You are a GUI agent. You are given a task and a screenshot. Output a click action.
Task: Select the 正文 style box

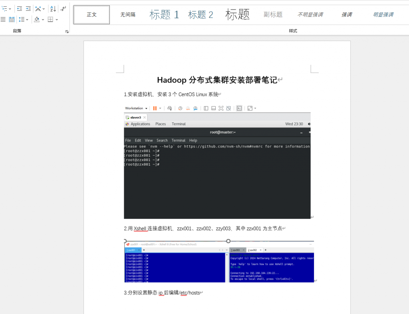91,15
